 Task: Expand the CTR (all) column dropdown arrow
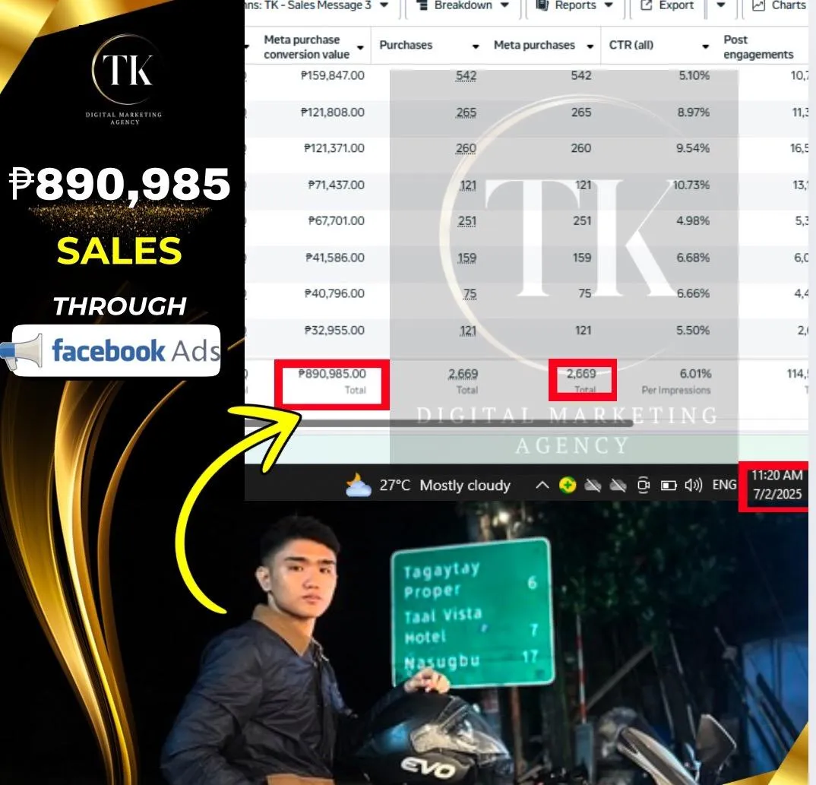point(705,46)
